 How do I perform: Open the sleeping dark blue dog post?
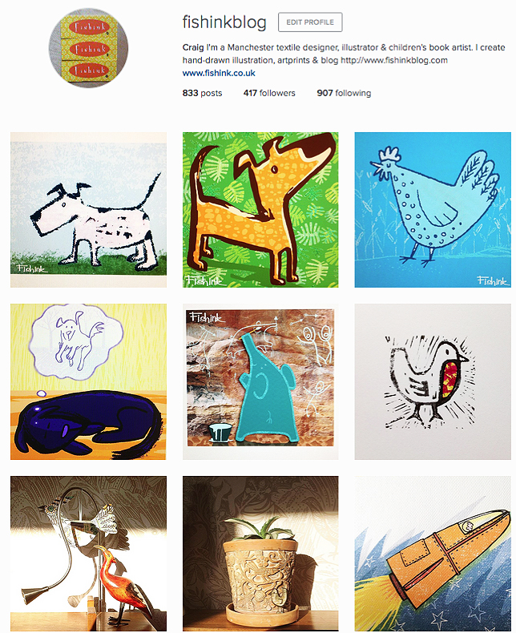(x=88, y=382)
